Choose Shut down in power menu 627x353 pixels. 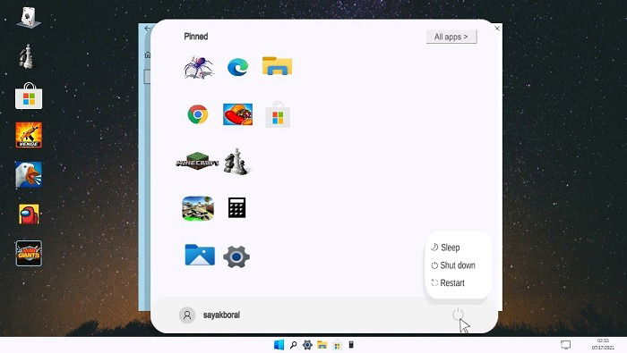[x=453, y=265]
